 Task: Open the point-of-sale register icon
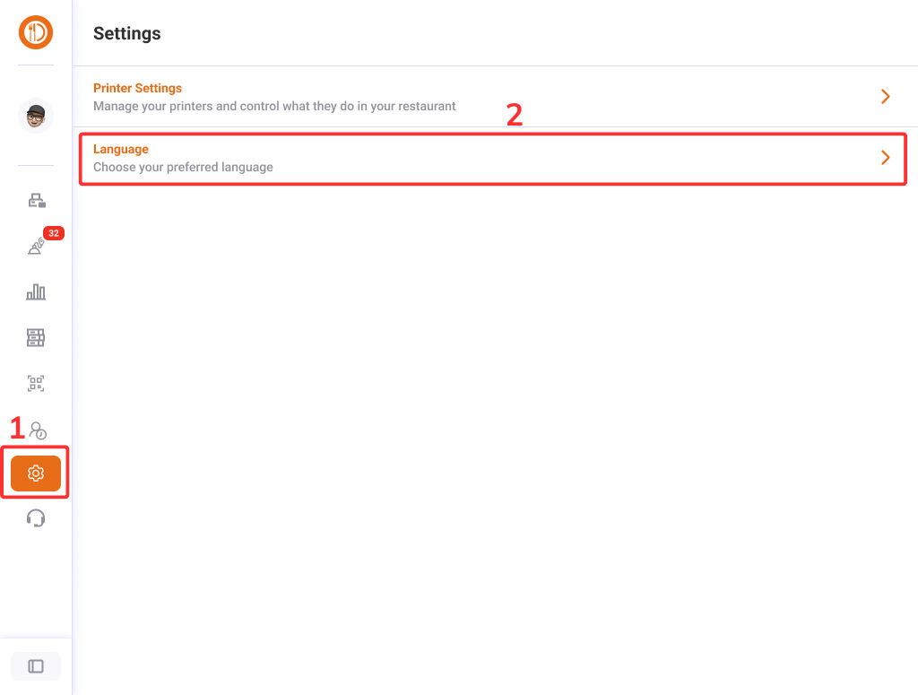click(36, 201)
